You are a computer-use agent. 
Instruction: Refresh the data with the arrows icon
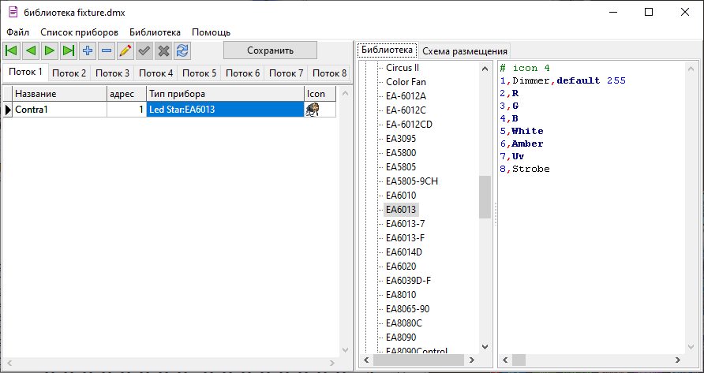click(x=182, y=50)
